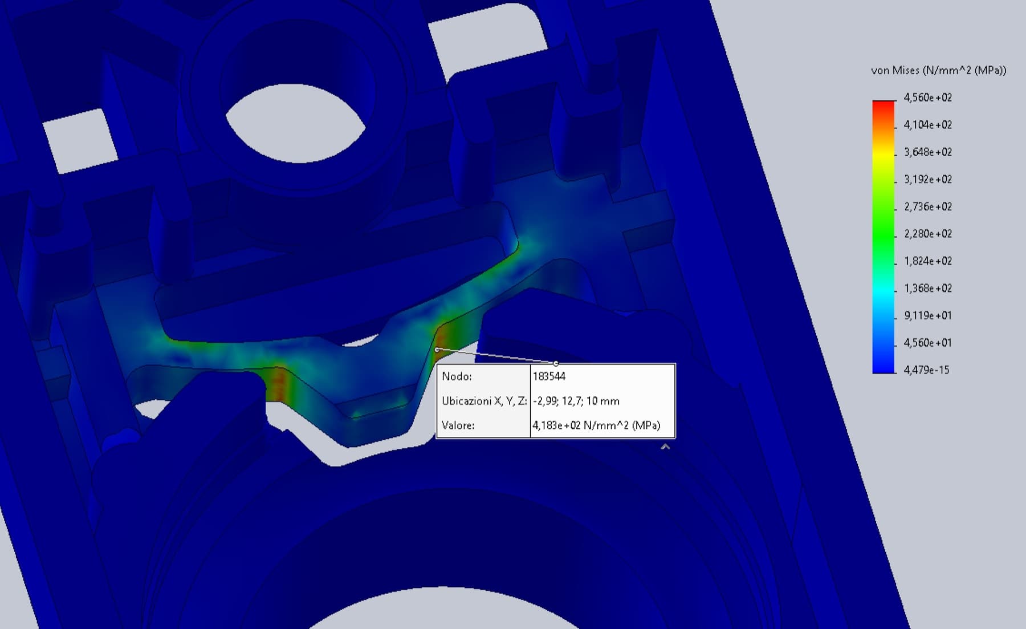This screenshot has height=629, width=1026.
Task: Click the minimum legend value 4,479e-15
Action: tap(927, 370)
